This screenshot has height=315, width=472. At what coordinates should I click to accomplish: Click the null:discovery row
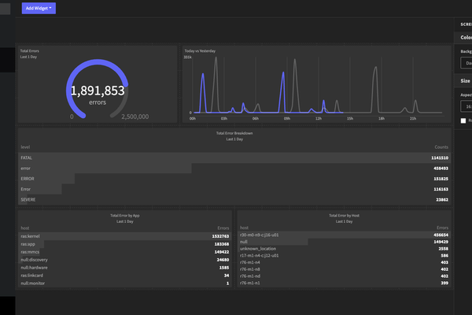[125, 260]
